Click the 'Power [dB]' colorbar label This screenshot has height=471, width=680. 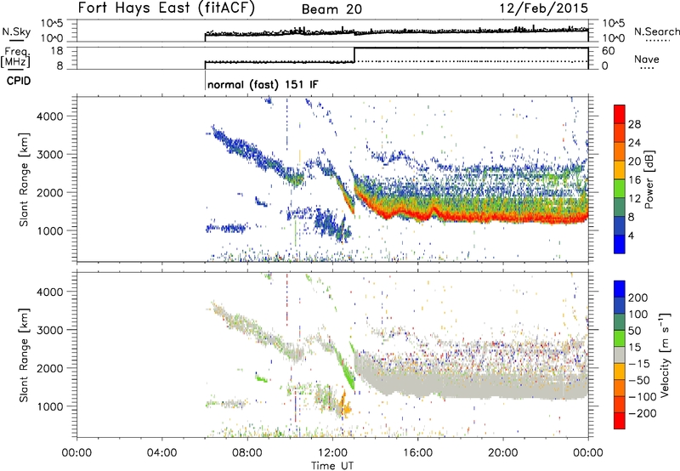(x=649, y=179)
